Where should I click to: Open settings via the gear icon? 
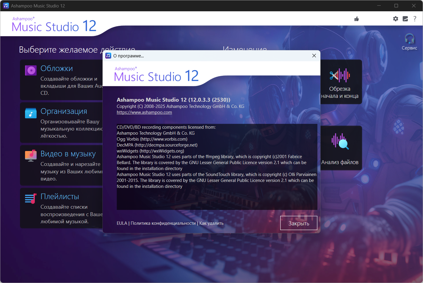tap(396, 19)
